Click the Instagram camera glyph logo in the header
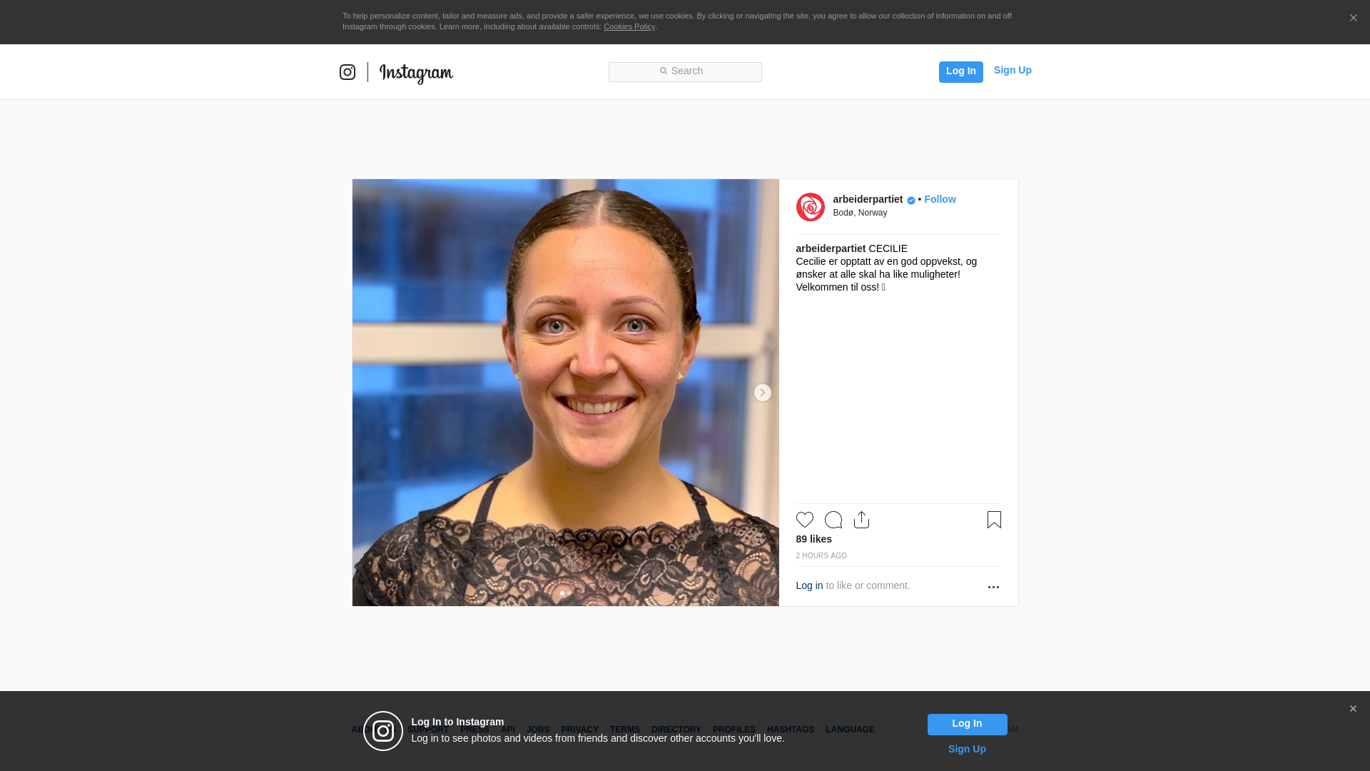This screenshot has height=771, width=1370. coord(347,72)
